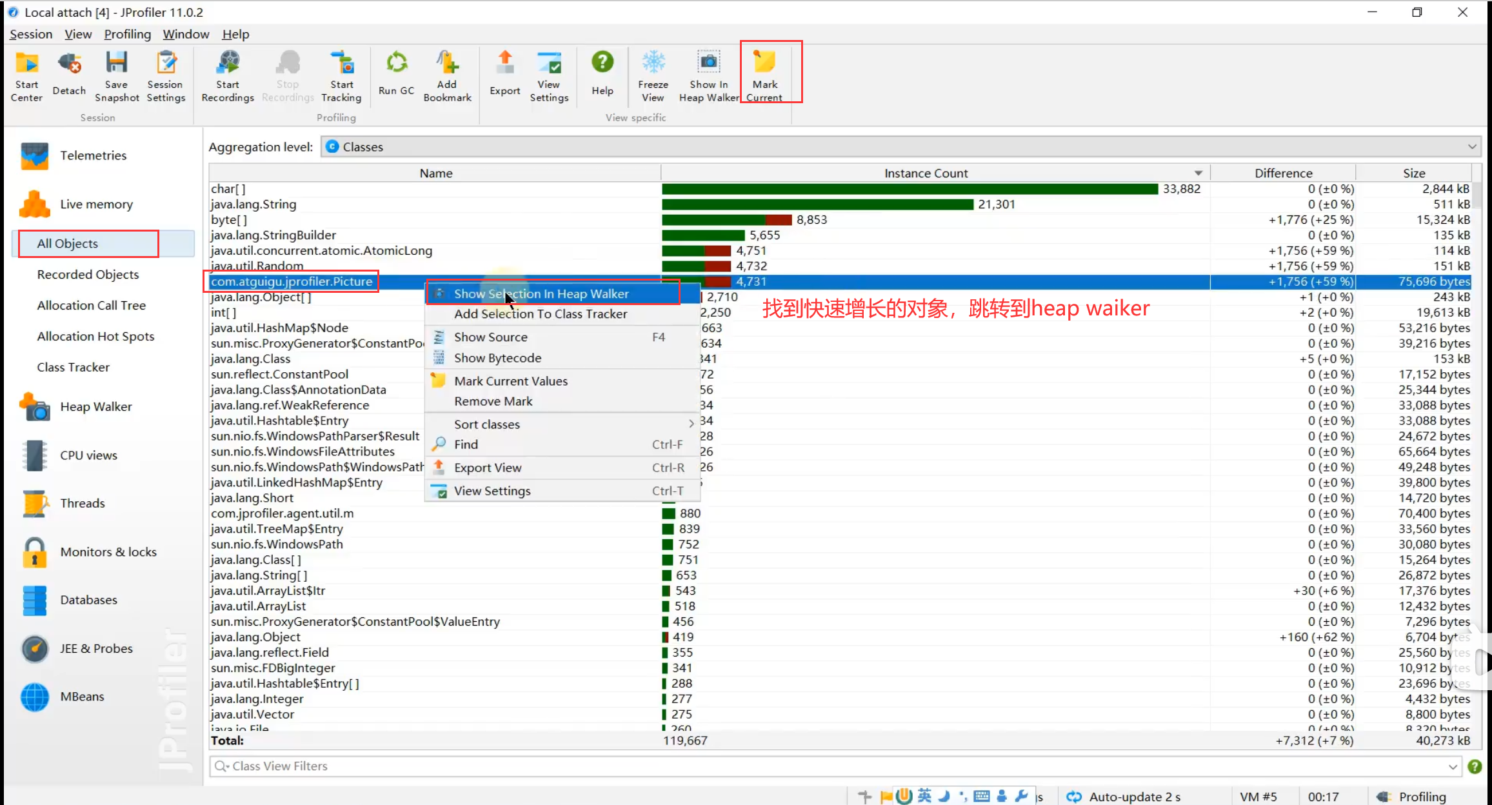This screenshot has width=1492, height=805.
Task: Sort by the Name column header
Action: coord(435,174)
